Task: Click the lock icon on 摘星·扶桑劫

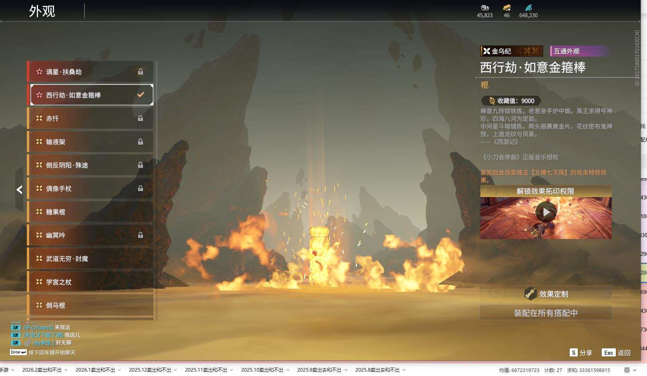Action: [141, 72]
